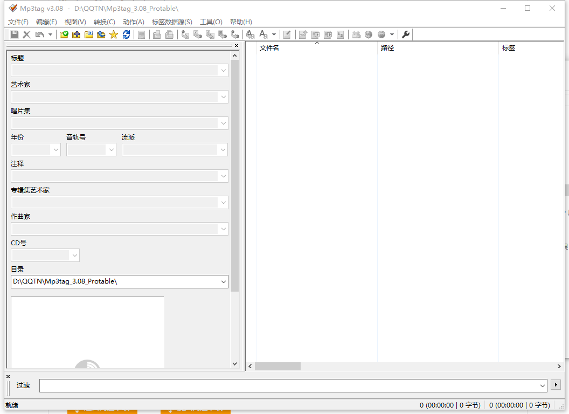Click the Undo arrow icon
Image resolution: width=569 pixels, height=414 pixels.
point(39,34)
